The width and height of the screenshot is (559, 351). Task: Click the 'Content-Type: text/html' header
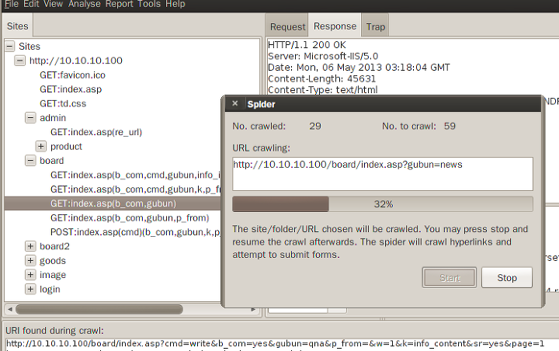click(323, 89)
